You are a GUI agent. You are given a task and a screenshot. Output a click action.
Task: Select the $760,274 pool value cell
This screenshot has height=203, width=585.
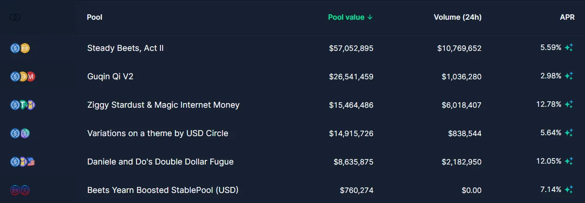coord(357,190)
